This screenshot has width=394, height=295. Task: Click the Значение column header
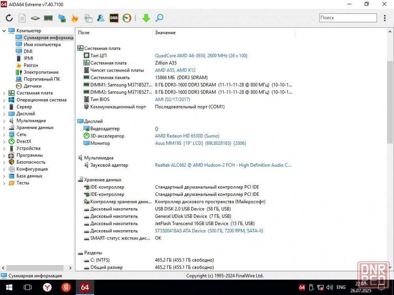[165, 33]
